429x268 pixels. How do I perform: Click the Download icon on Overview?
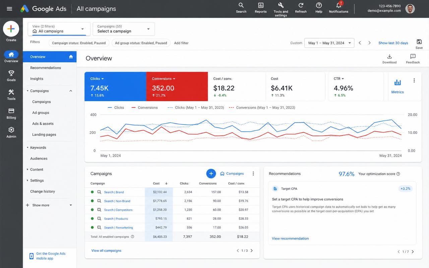tap(389, 56)
